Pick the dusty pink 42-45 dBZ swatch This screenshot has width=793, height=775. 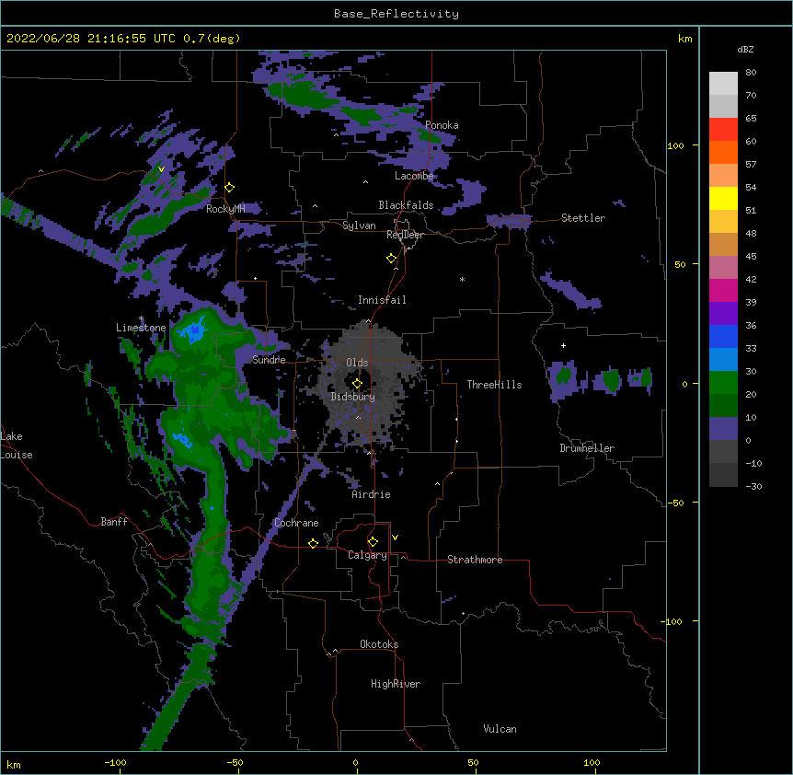723,268
